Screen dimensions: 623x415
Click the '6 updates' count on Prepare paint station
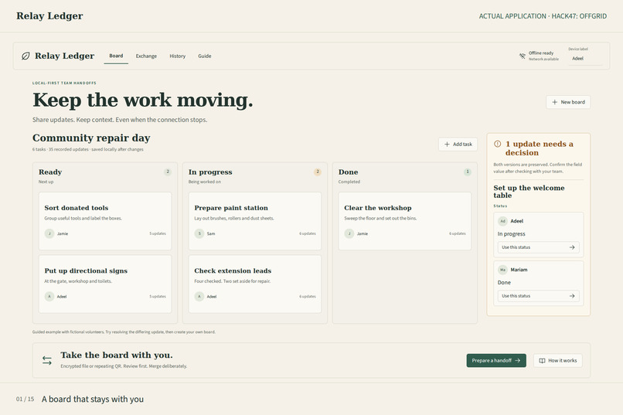tap(308, 233)
